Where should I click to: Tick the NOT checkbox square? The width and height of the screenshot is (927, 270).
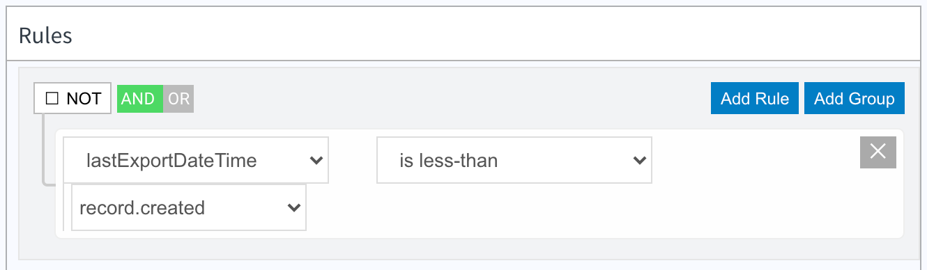pyautogui.click(x=52, y=99)
